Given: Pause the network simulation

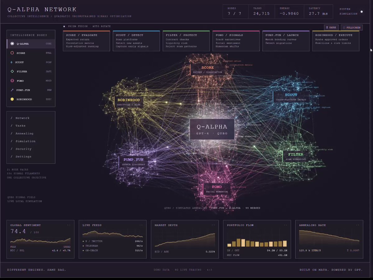Looking at the screenshot, I should (331, 28).
